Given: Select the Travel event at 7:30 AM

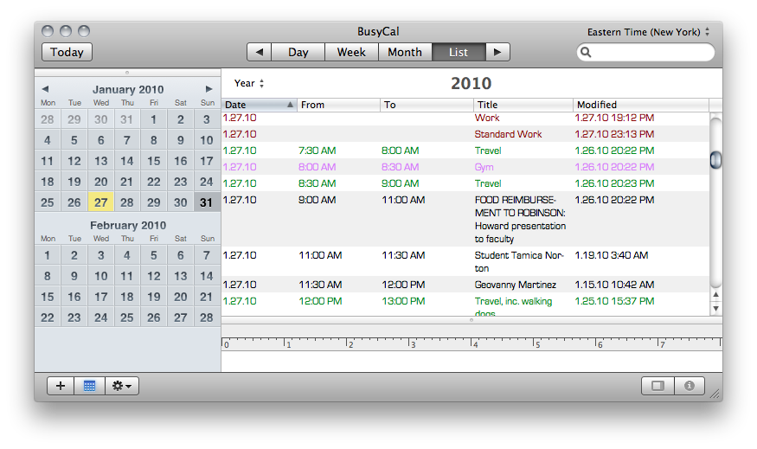Looking at the screenshot, I should tap(465, 151).
